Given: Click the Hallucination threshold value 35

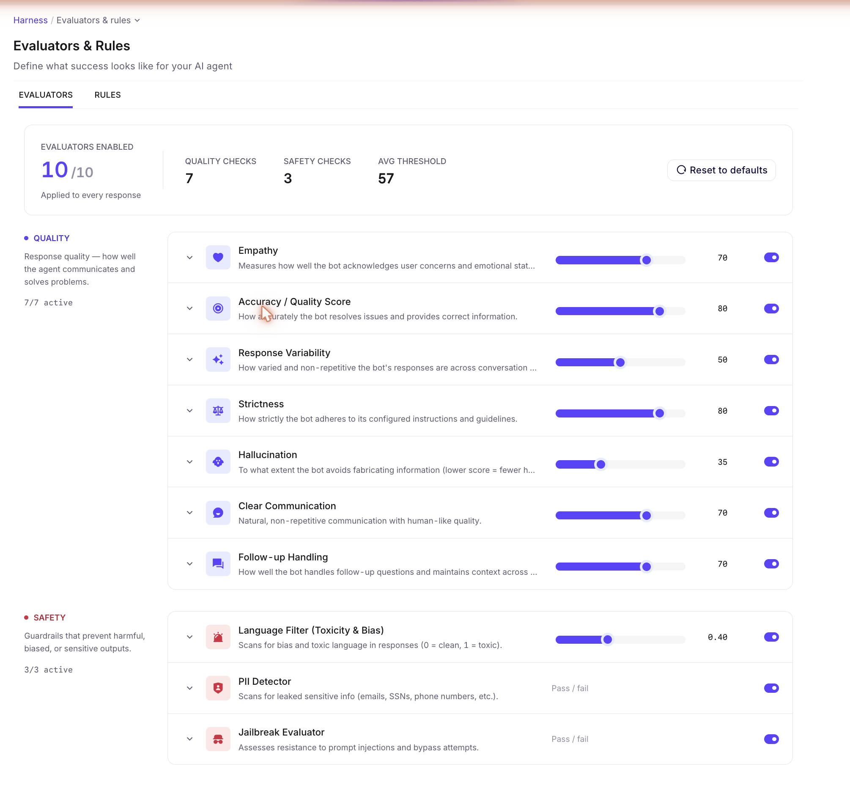Looking at the screenshot, I should 723,462.
